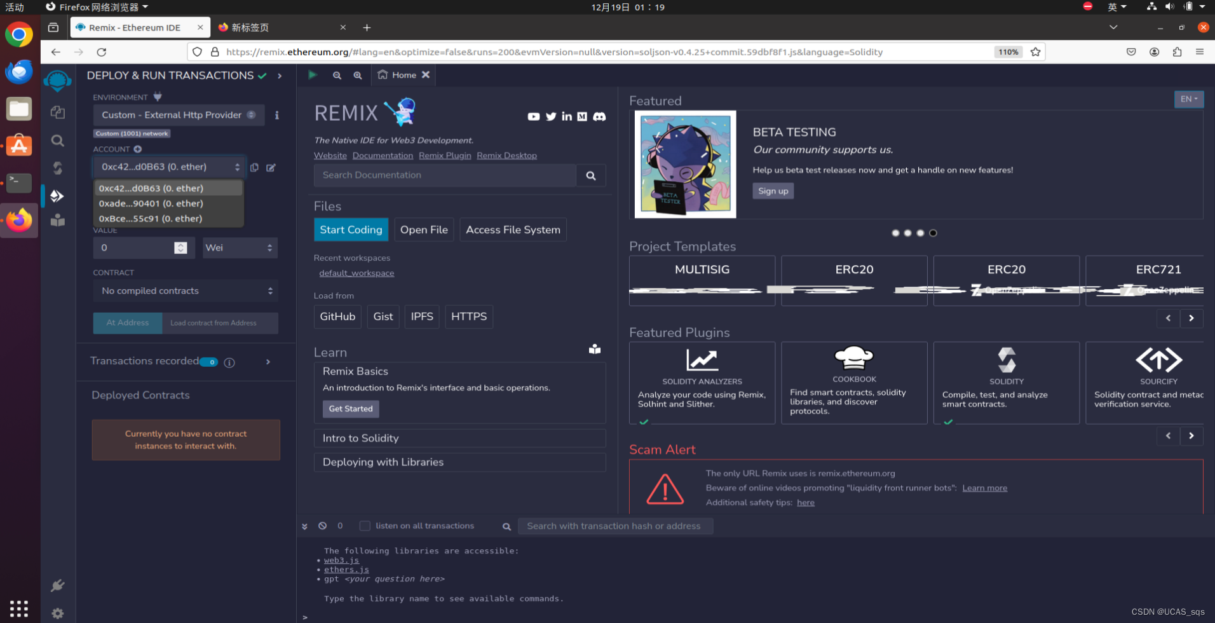Select the Home editor tab
The width and height of the screenshot is (1215, 623).
point(404,75)
